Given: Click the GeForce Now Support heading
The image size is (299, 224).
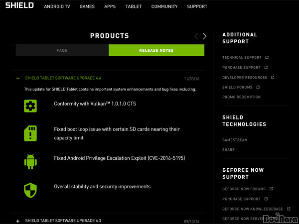Looking at the screenshot, I should pos(243,174).
